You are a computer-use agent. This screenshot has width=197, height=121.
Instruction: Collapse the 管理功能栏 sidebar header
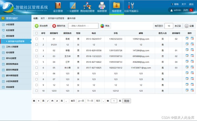tap(16, 18)
